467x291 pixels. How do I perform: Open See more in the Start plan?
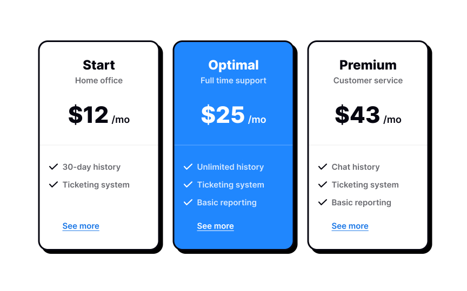click(x=81, y=226)
